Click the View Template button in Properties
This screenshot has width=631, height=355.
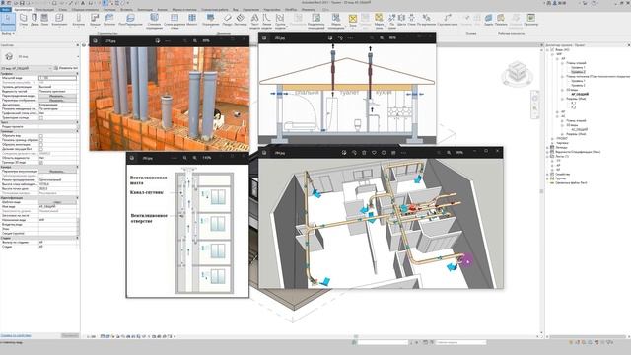tap(57, 202)
